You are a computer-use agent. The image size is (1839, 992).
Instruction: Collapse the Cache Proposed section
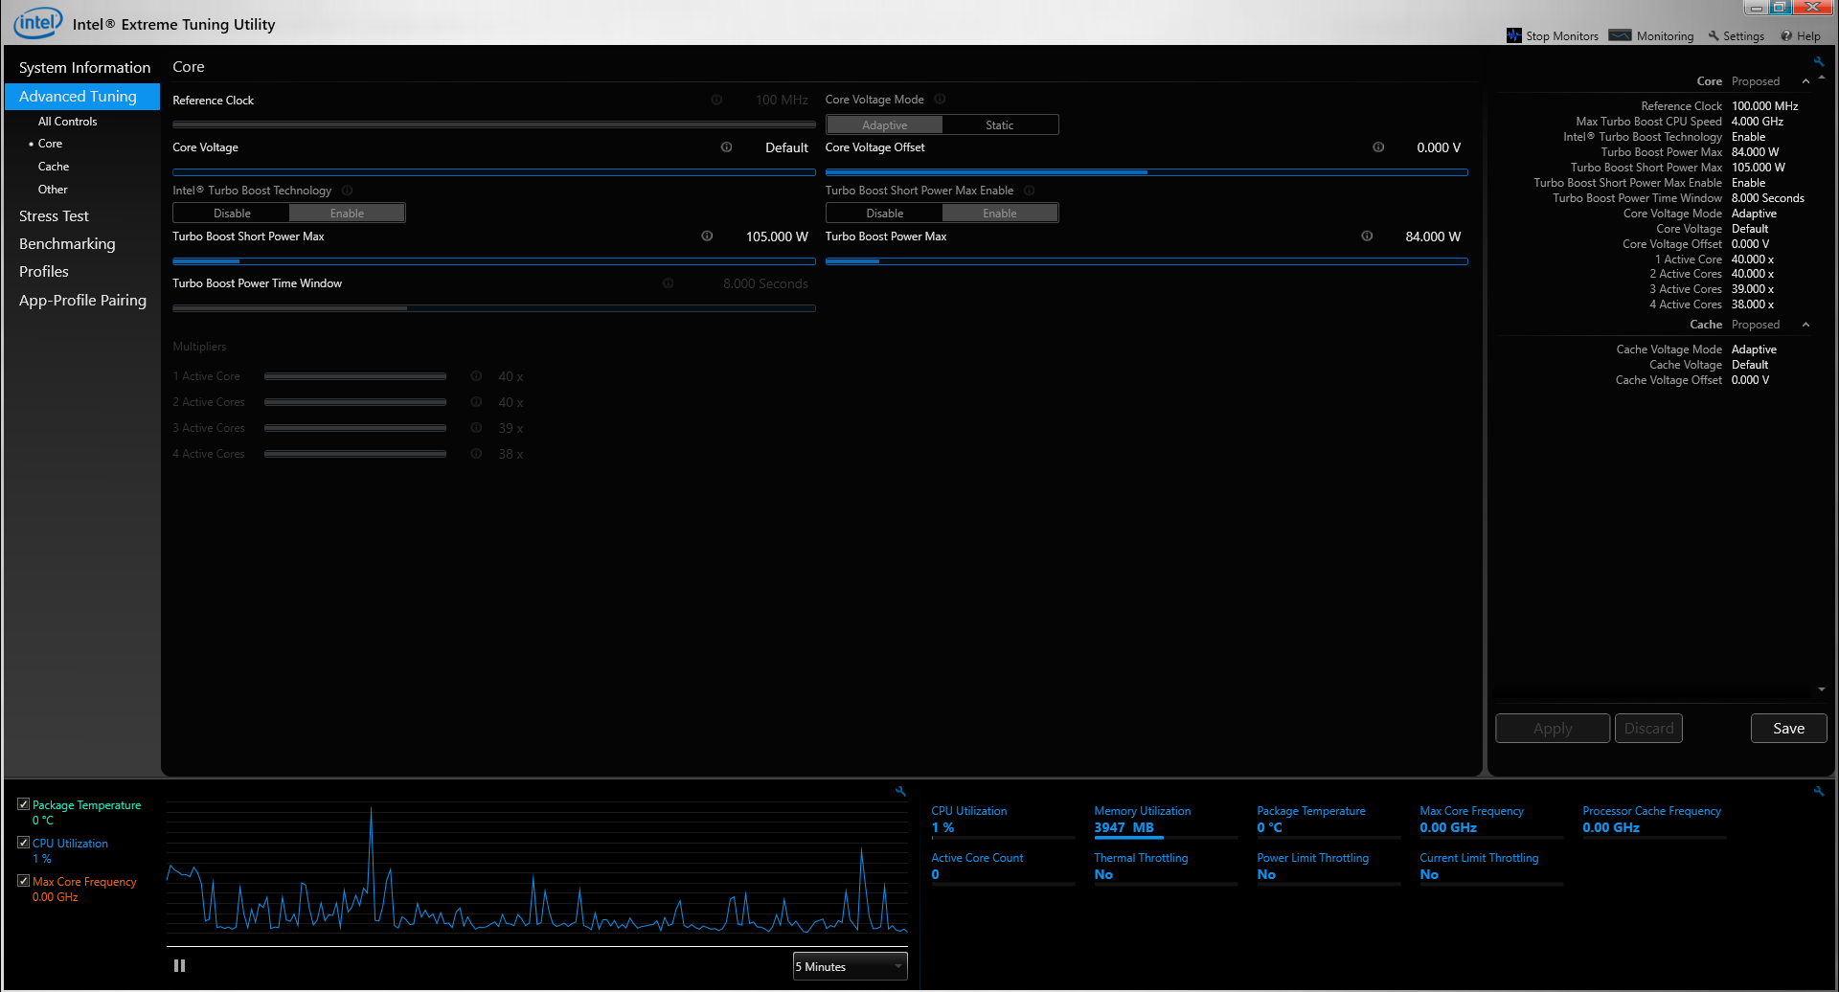[x=1805, y=325]
